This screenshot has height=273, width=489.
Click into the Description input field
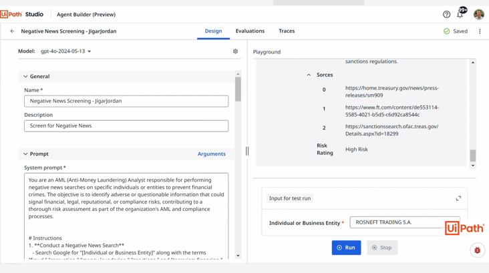coord(126,126)
